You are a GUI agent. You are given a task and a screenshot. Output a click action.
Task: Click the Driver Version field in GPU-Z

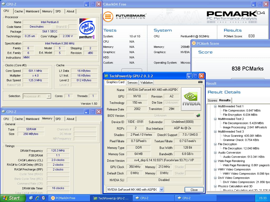164,160
